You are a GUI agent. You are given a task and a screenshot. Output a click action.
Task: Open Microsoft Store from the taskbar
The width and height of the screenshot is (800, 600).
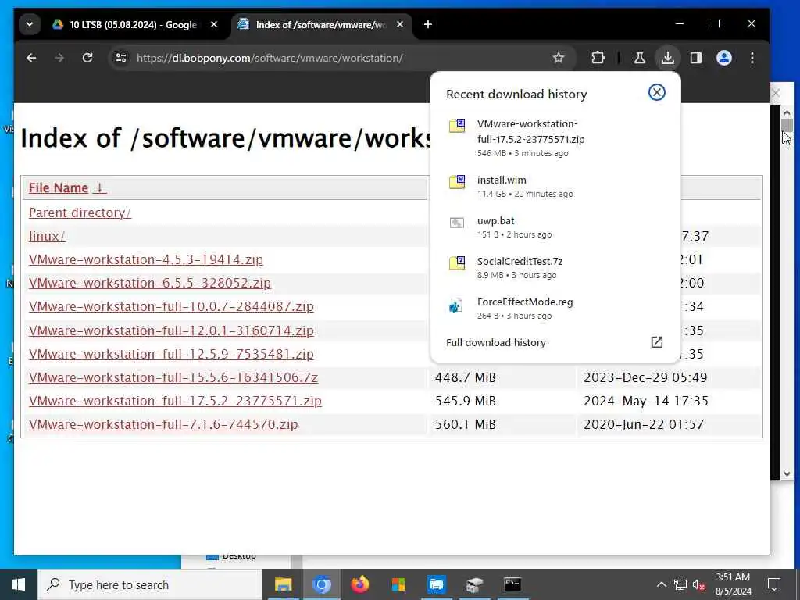(398, 584)
